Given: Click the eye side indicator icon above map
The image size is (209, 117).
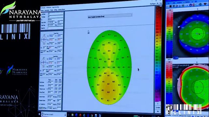Looking at the screenshot, I should pos(88,32).
